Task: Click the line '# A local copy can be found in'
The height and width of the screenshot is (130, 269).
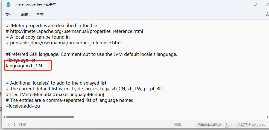Action: pos(38,37)
